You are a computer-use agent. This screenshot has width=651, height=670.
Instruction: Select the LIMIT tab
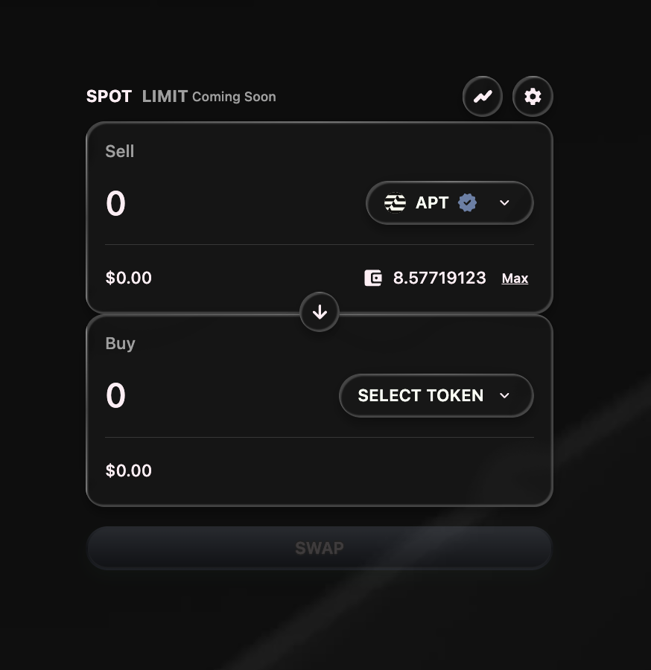165,97
